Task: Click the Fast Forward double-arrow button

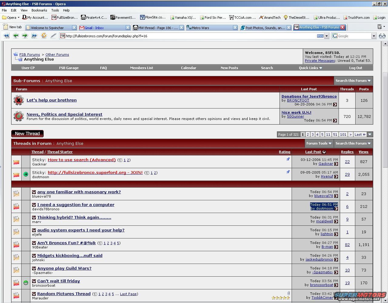Action: coord(34,36)
